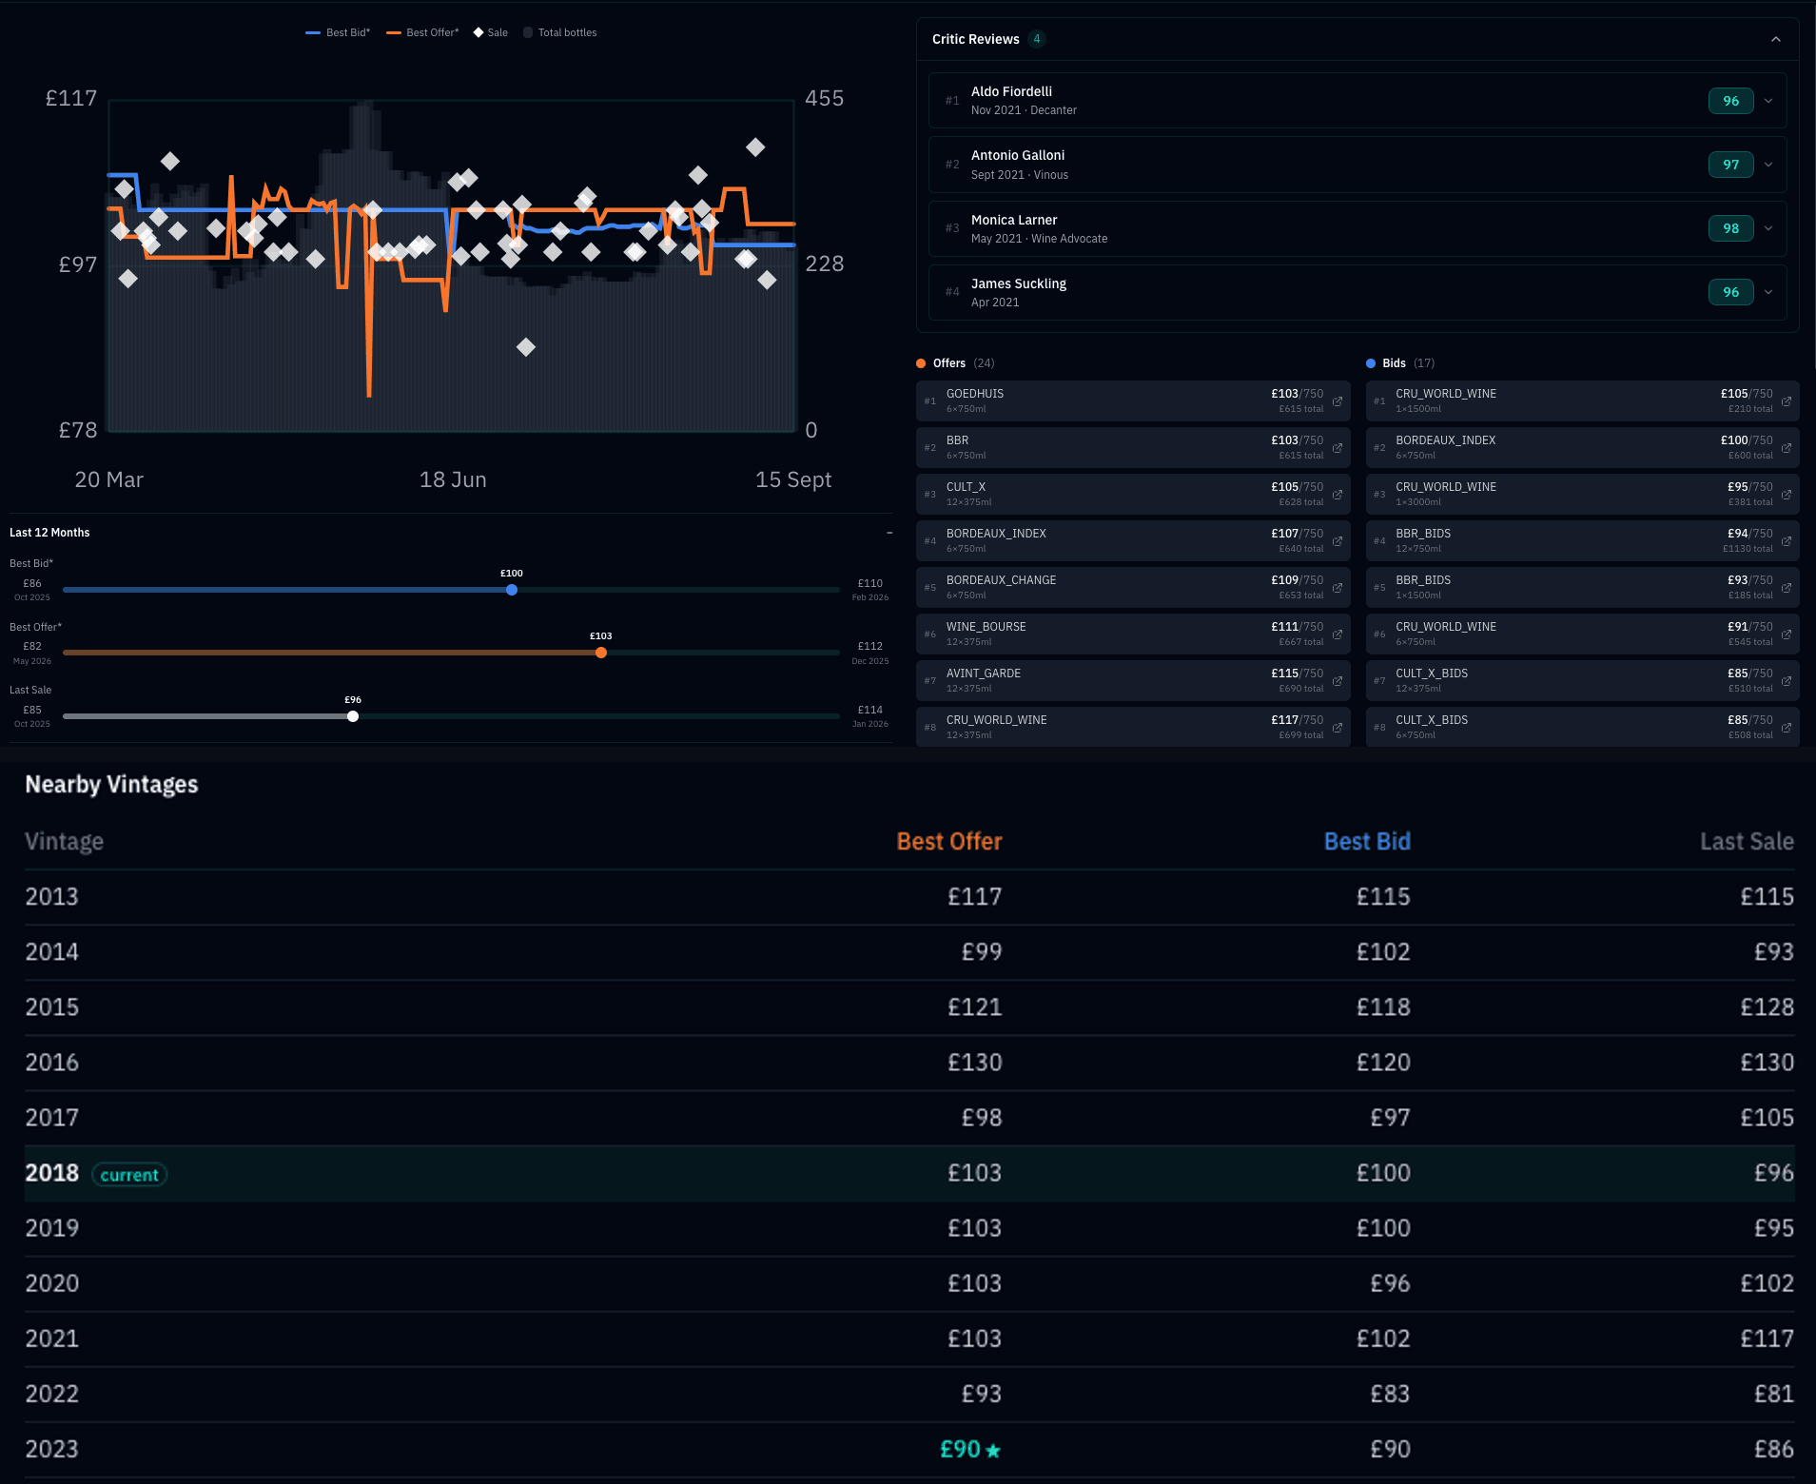
Task: Toggle Total bottles series in chart legend
Action: point(560,32)
